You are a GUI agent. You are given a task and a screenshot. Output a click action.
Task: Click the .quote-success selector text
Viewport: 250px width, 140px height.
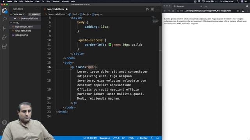(90, 40)
